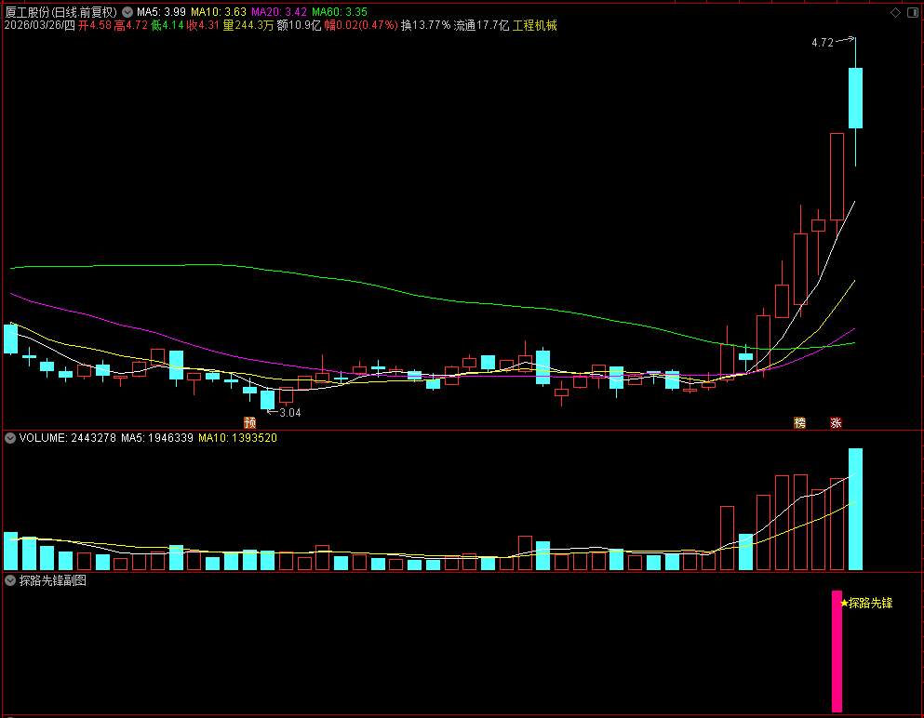This screenshot has width=924, height=718.
Task: Open the 探路先锋副图 indicator dropdown arrow
Action: 10,580
